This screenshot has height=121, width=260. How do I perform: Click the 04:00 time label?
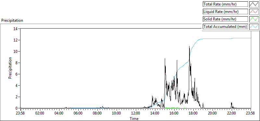(x=59, y=114)
